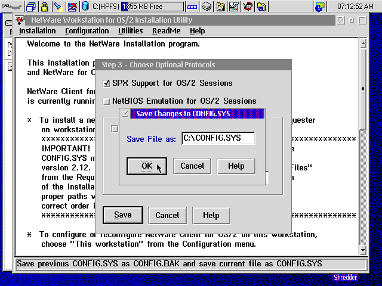Open the Help menu
This screenshot has height=286, width=382.
pyautogui.click(x=198, y=31)
